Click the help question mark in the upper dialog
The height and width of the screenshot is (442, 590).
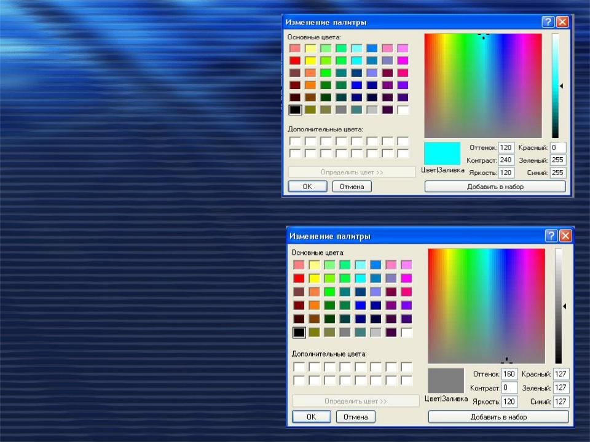point(548,22)
